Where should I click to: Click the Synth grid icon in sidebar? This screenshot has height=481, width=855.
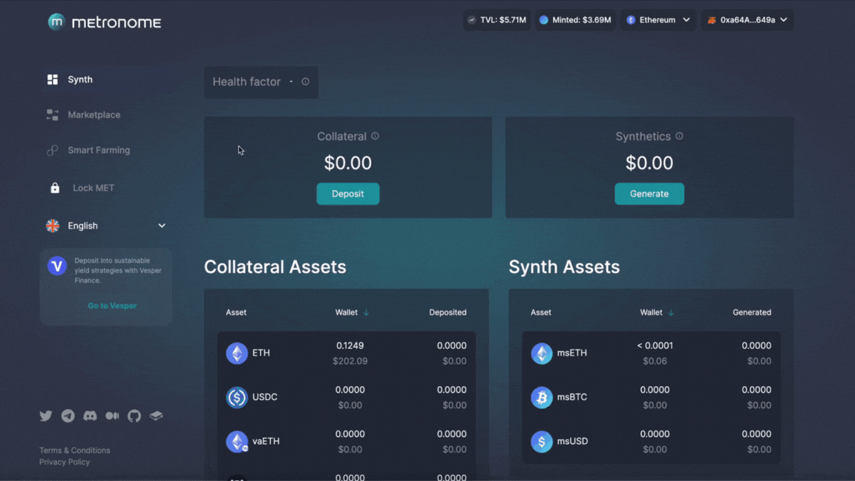click(53, 79)
